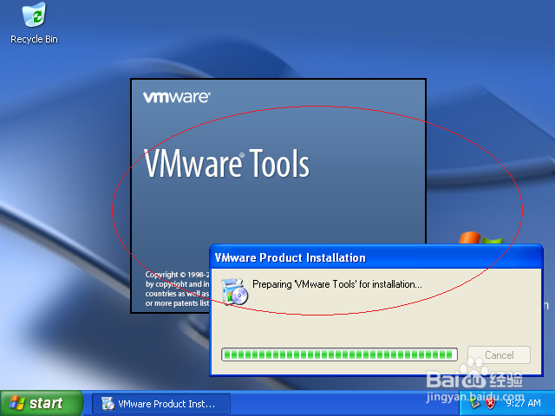The image size is (555, 416).
Task: Select VMware Product Installation taskbar button
Action: 161,404
